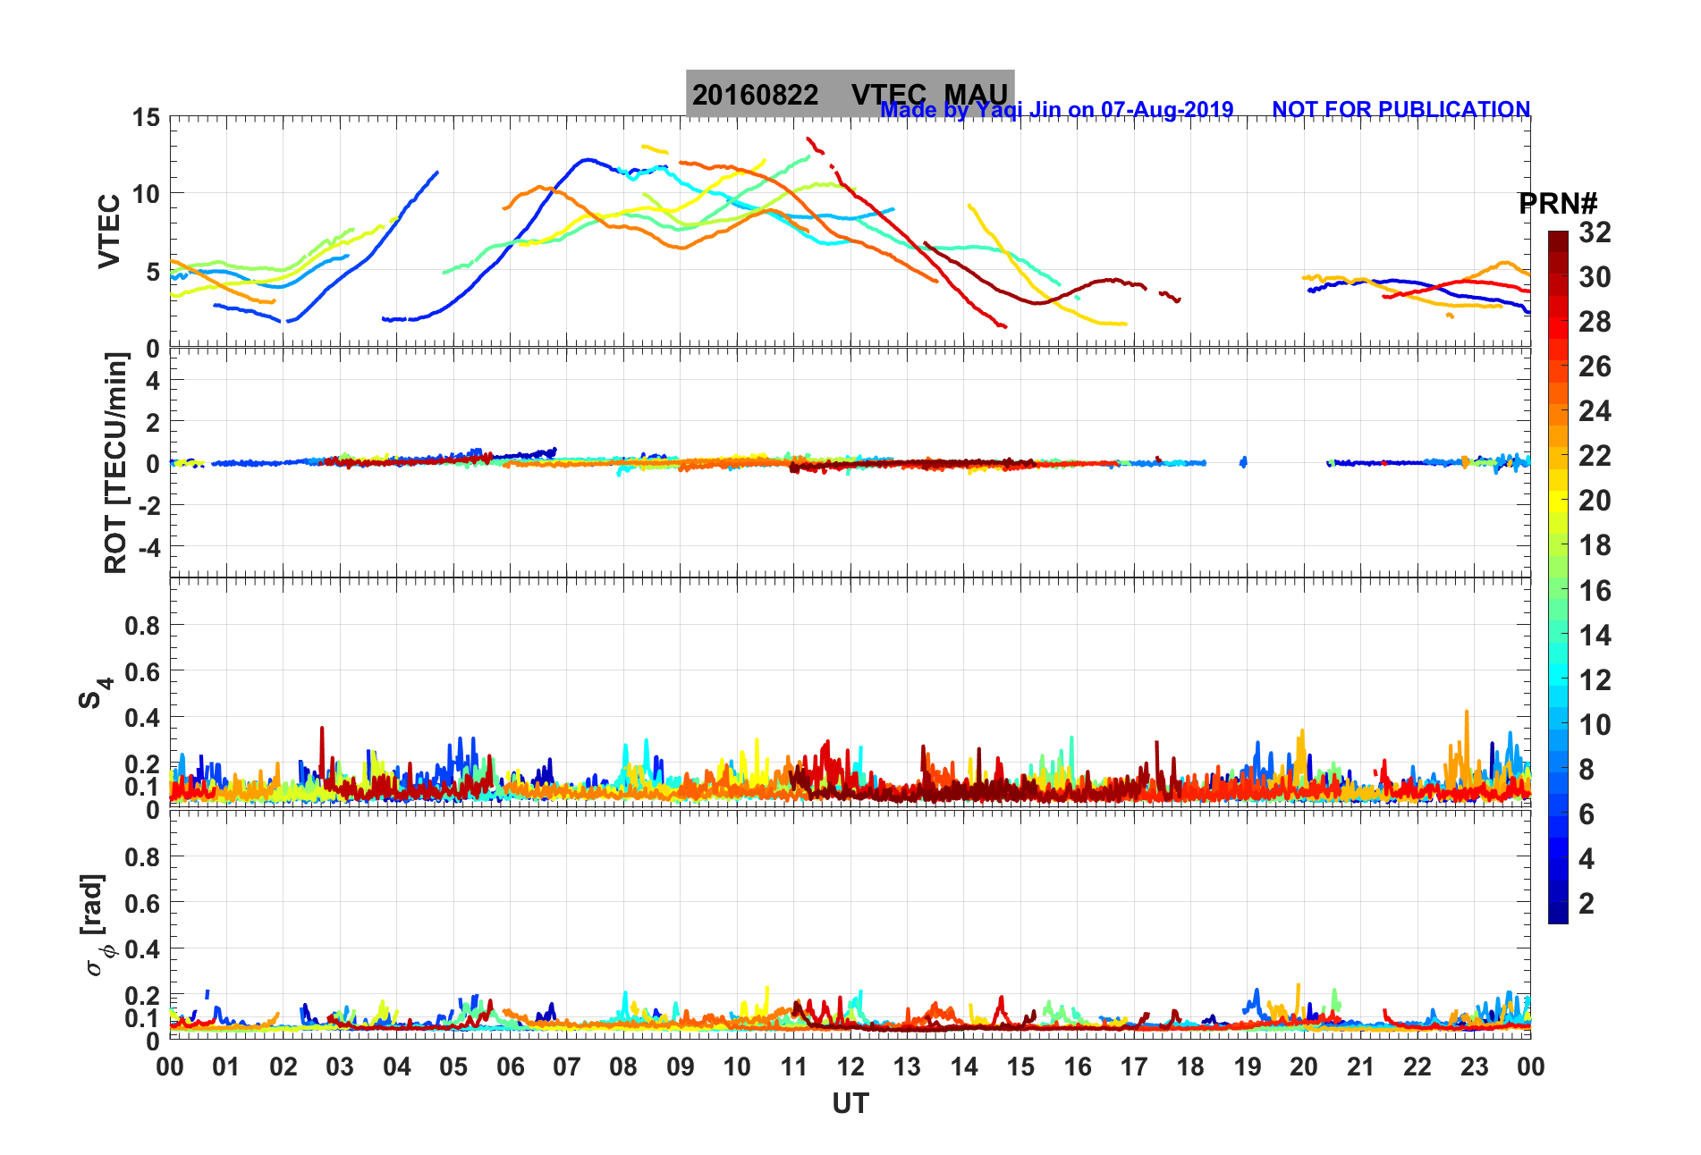Select colorbar tick label '24'
The image size is (1701, 1155).
1595,411
